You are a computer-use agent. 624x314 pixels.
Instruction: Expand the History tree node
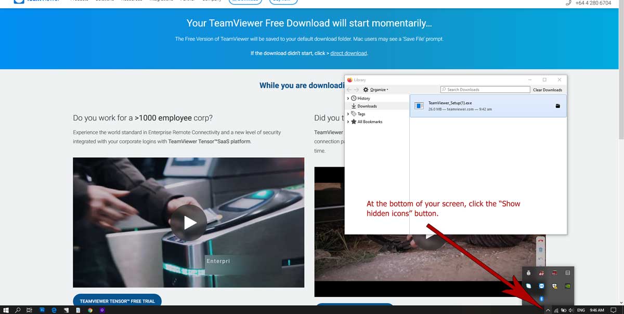(x=348, y=98)
